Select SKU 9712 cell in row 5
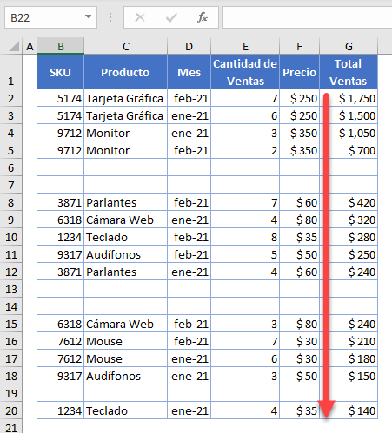Viewport: 392px width, 433px height. click(60, 150)
